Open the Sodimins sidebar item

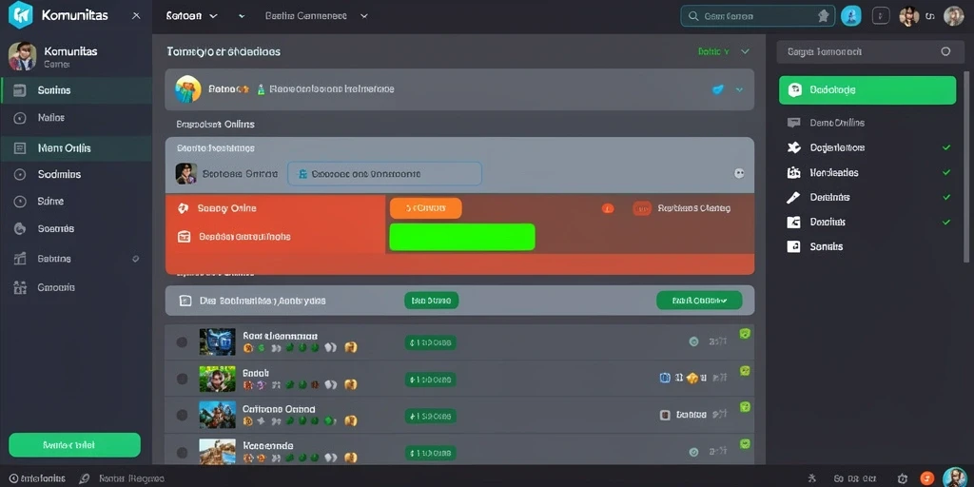(76, 175)
